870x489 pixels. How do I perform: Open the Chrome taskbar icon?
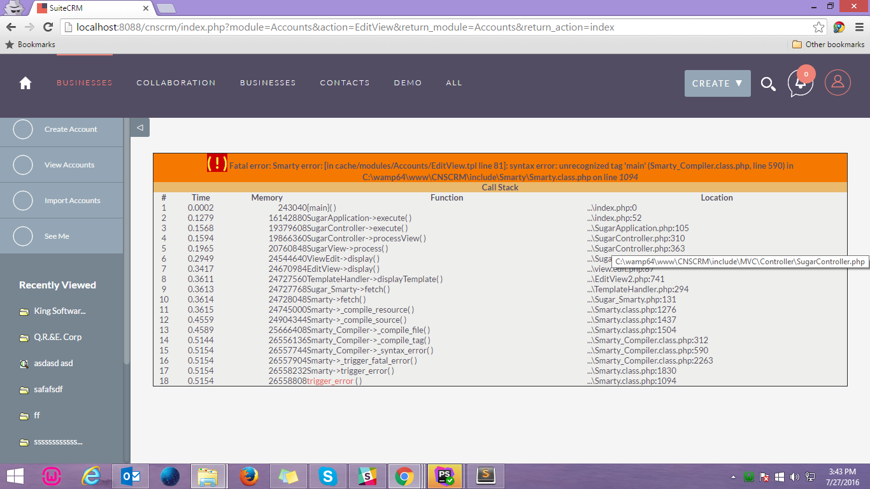404,476
